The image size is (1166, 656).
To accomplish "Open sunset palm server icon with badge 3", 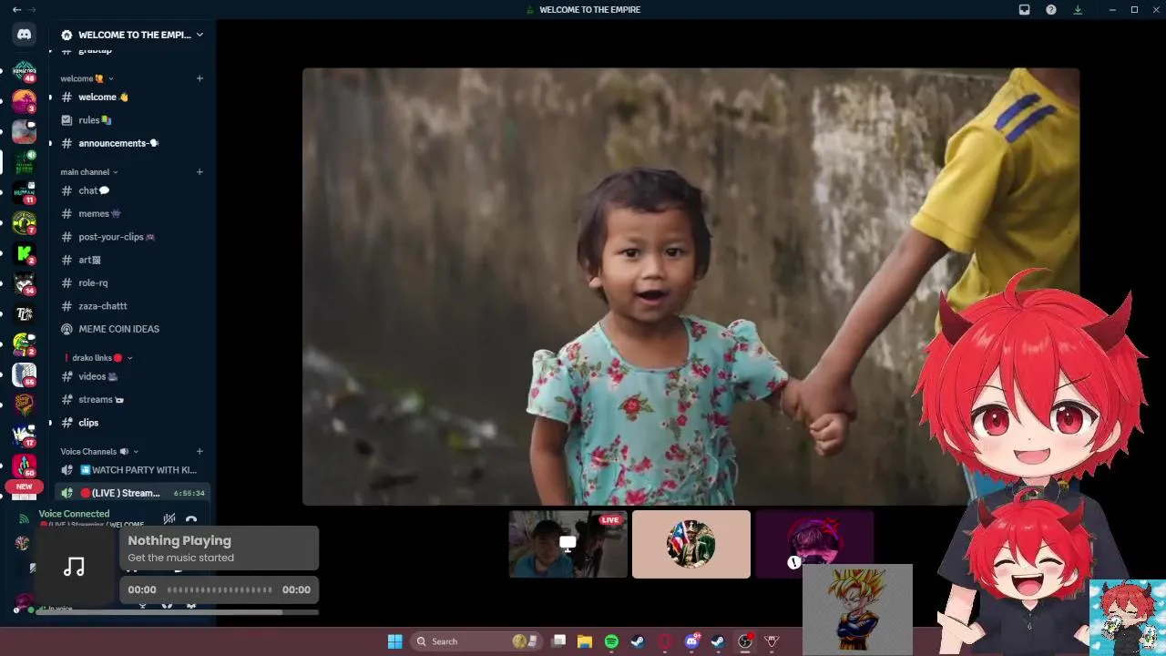I will pyautogui.click(x=24, y=101).
